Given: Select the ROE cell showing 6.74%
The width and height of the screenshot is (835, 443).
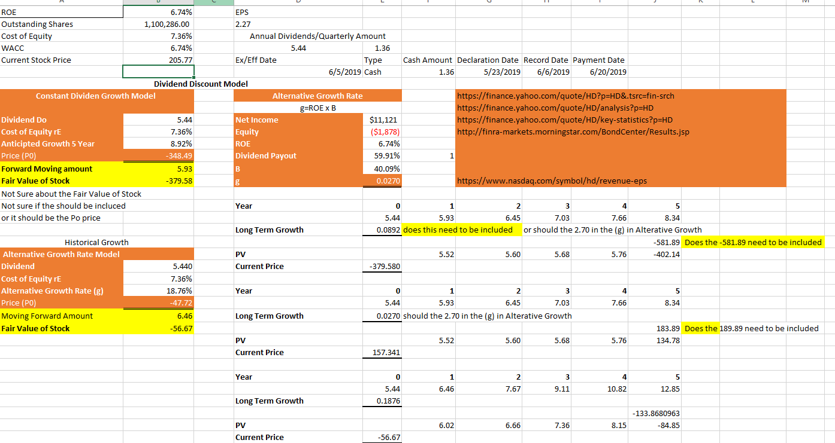Looking at the screenshot, I should click(x=159, y=12).
